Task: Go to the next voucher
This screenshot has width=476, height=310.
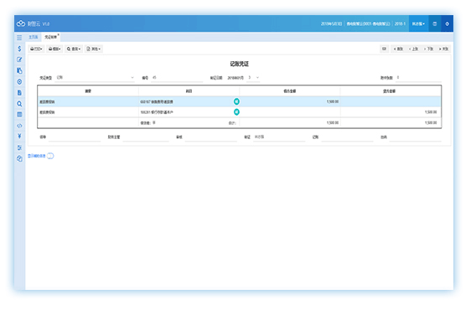Action: [428, 49]
